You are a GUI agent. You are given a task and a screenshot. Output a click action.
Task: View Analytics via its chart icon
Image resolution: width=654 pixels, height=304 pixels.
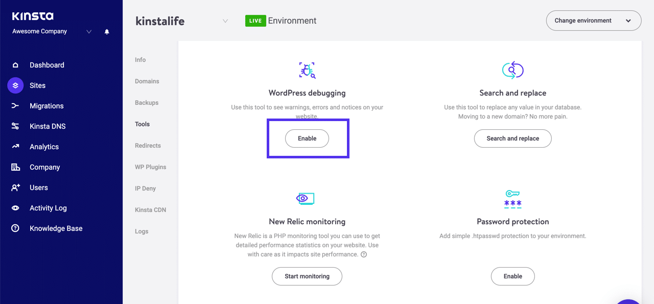16,147
